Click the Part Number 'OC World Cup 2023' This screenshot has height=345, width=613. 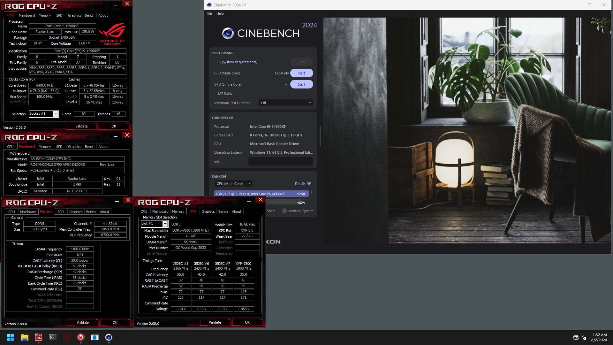(x=191, y=248)
